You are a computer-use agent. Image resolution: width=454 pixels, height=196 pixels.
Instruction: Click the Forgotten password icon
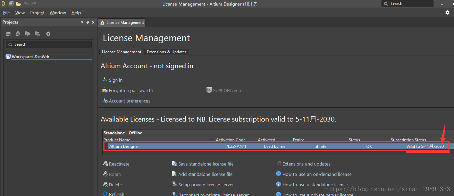pos(105,90)
